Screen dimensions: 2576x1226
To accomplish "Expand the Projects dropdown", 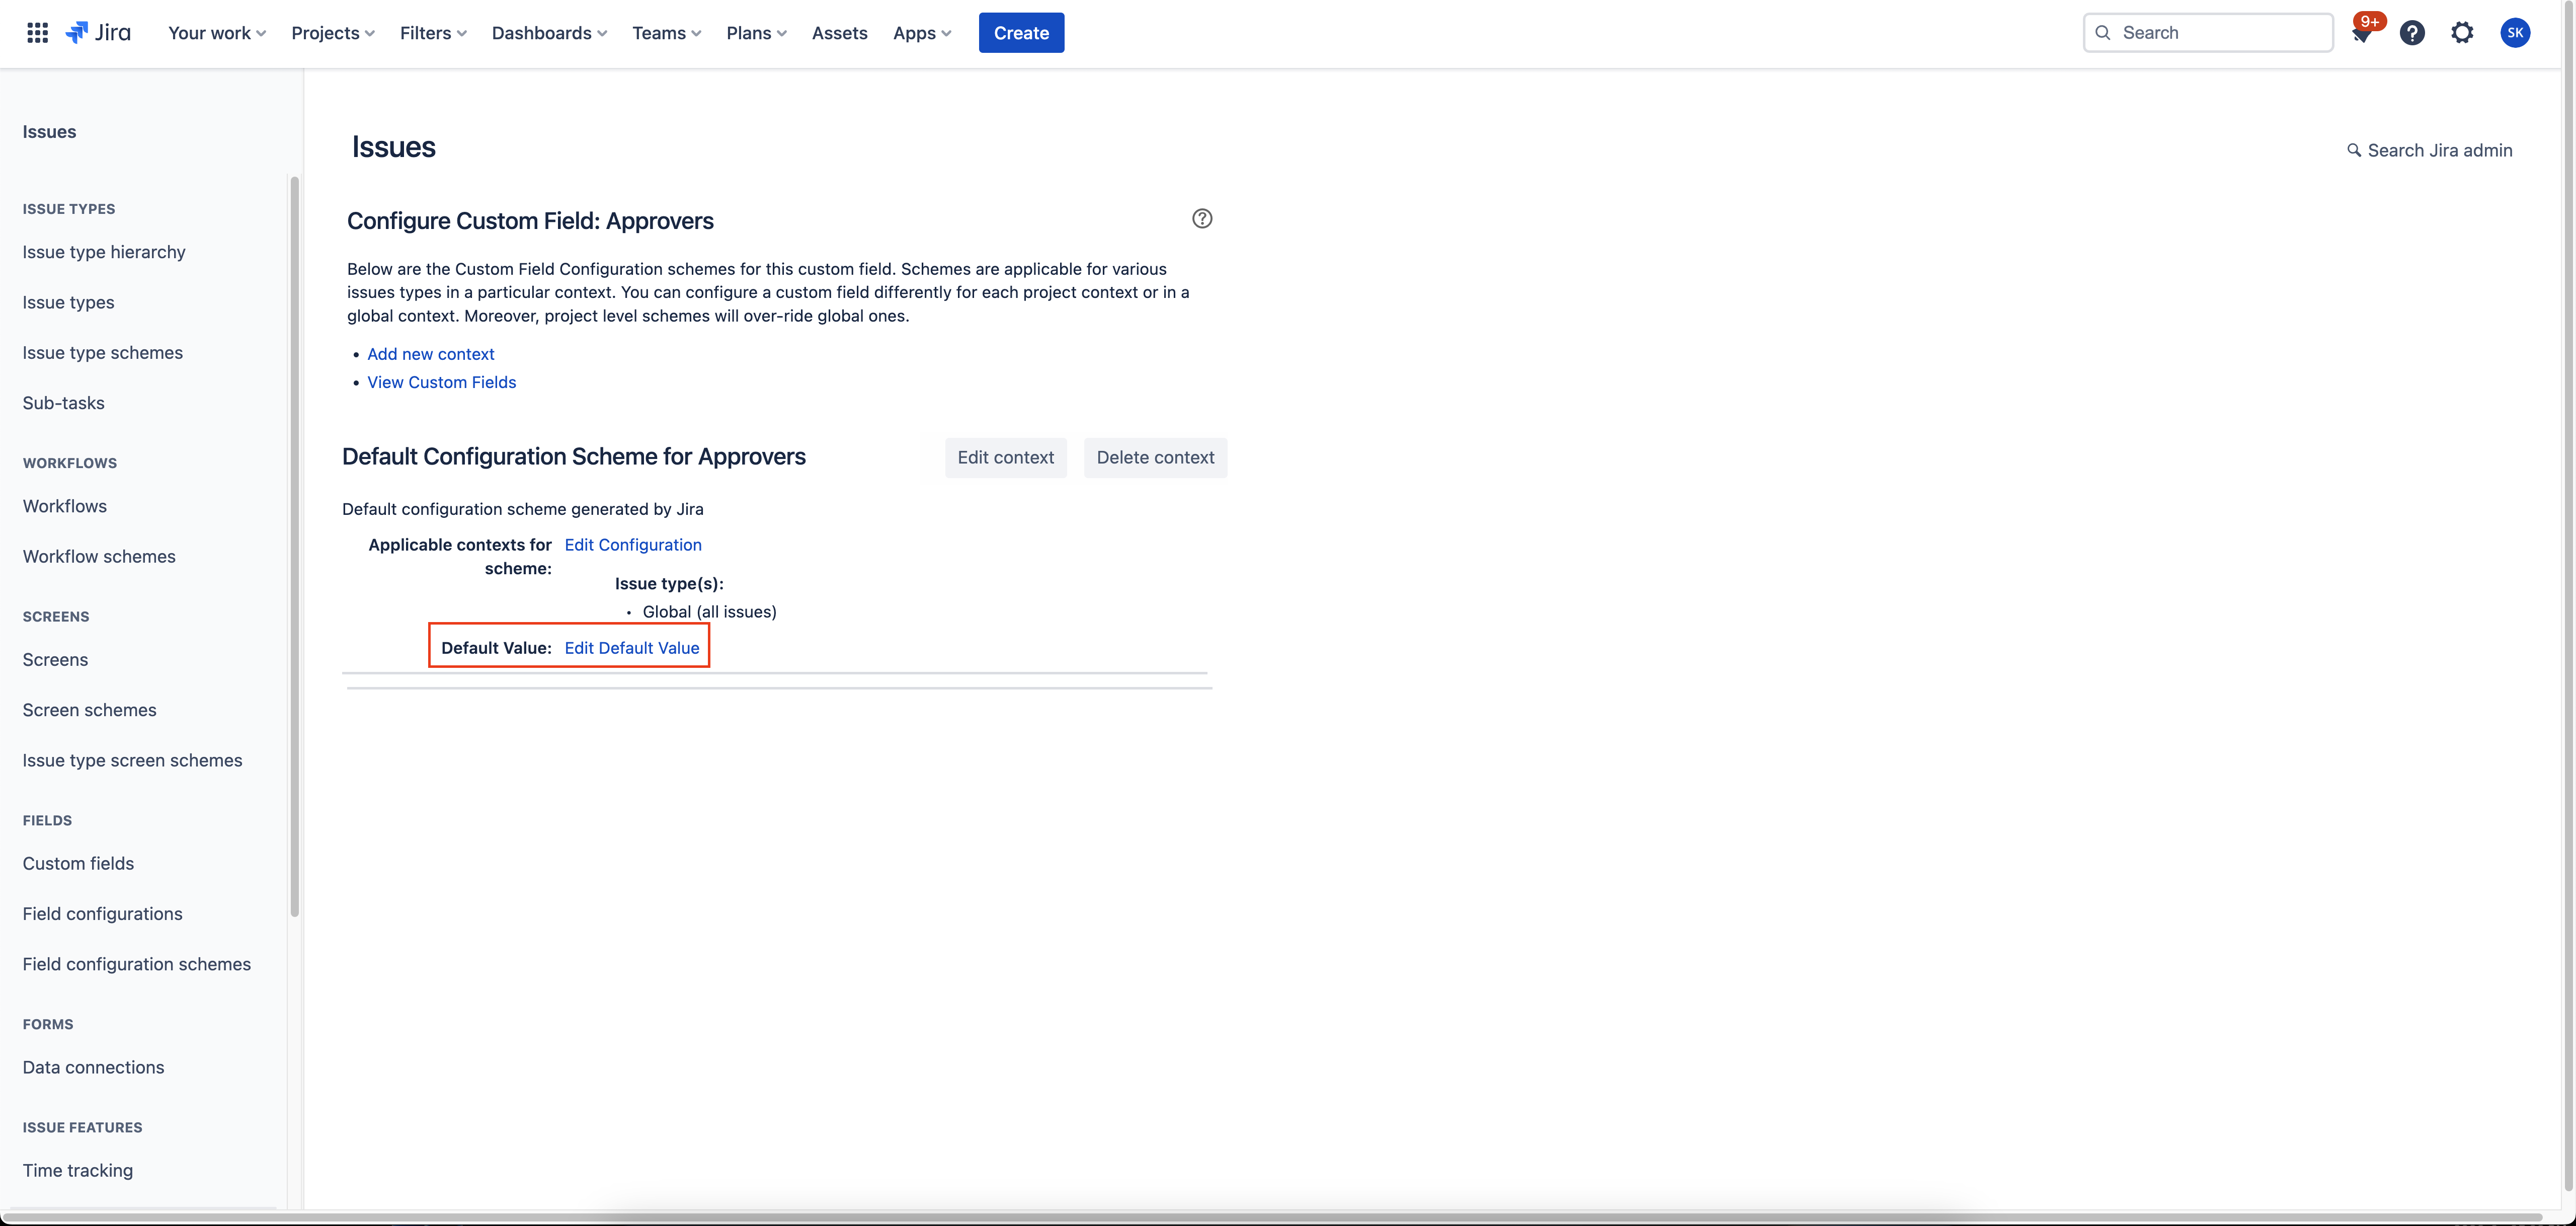I will click(x=332, y=33).
